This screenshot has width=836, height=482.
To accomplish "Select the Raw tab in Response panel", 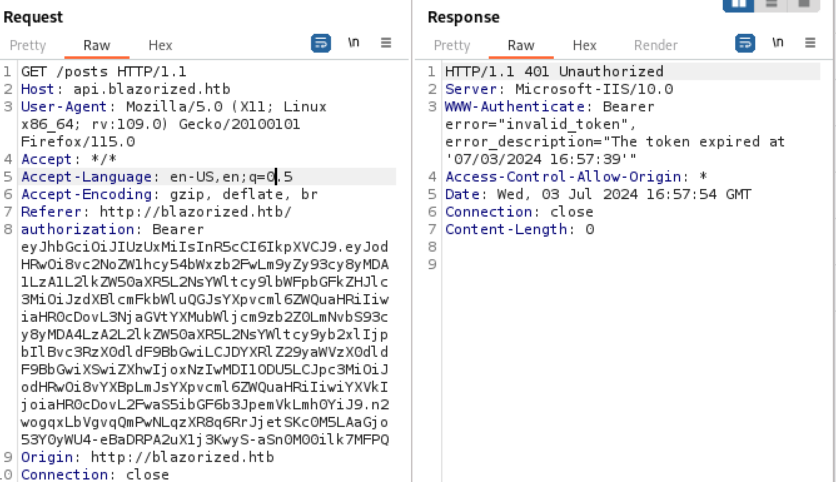I will click(x=521, y=46).
